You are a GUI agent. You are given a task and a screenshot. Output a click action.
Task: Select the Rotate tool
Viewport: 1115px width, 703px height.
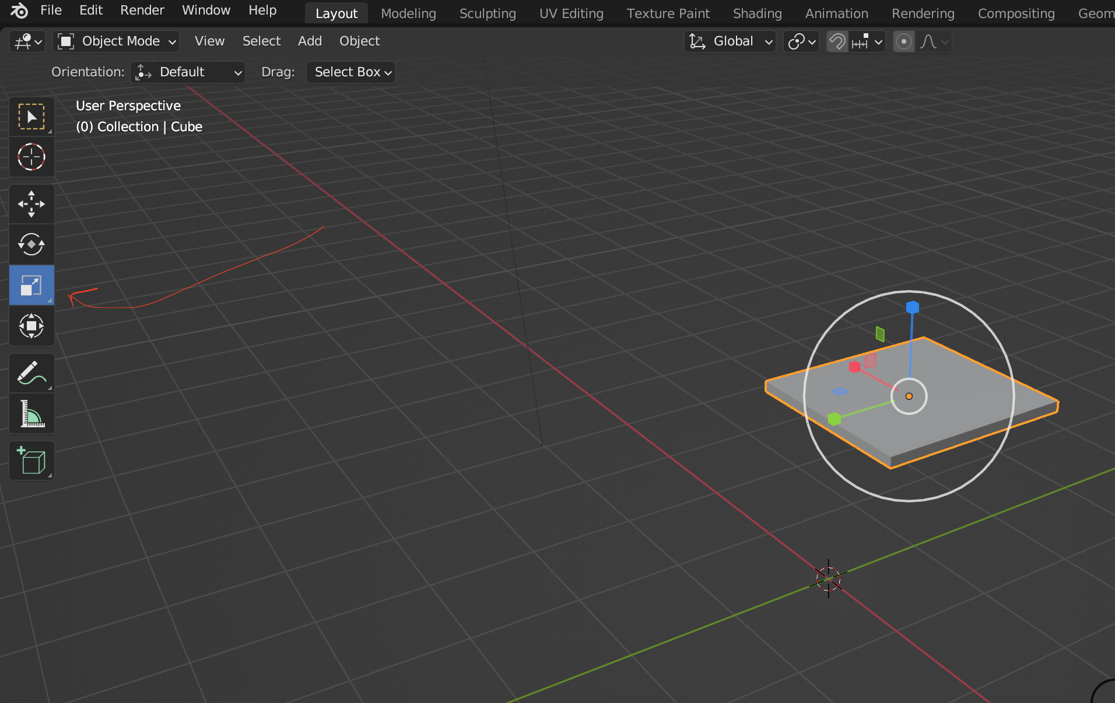[x=31, y=244]
